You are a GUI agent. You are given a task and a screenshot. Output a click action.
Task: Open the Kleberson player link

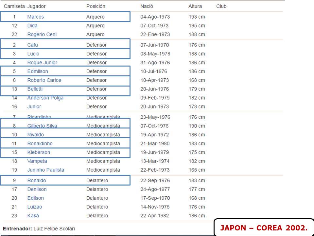[x=39, y=152]
